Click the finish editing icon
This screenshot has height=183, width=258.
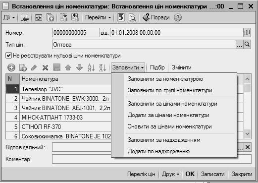pos(56,67)
